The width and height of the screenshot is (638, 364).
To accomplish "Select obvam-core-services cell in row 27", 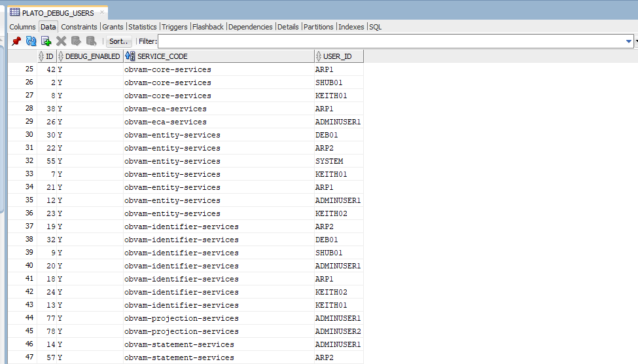I will point(219,96).
